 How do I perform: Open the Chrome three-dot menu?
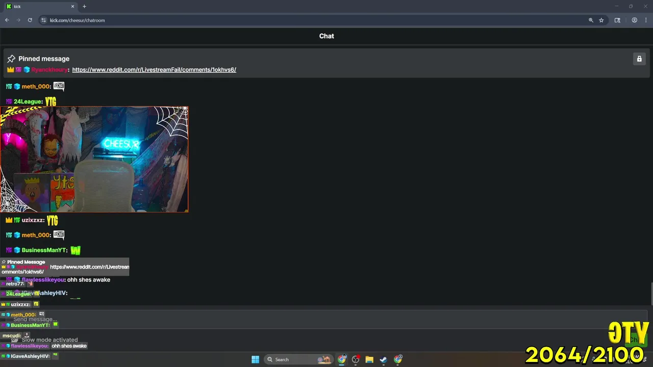tap(646, 20)
